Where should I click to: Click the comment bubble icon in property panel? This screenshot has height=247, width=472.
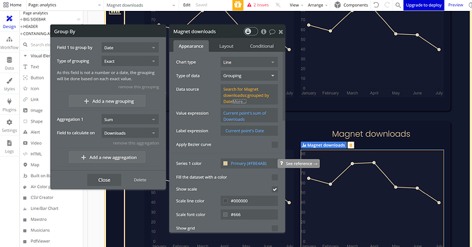click(x=272, y=31)
